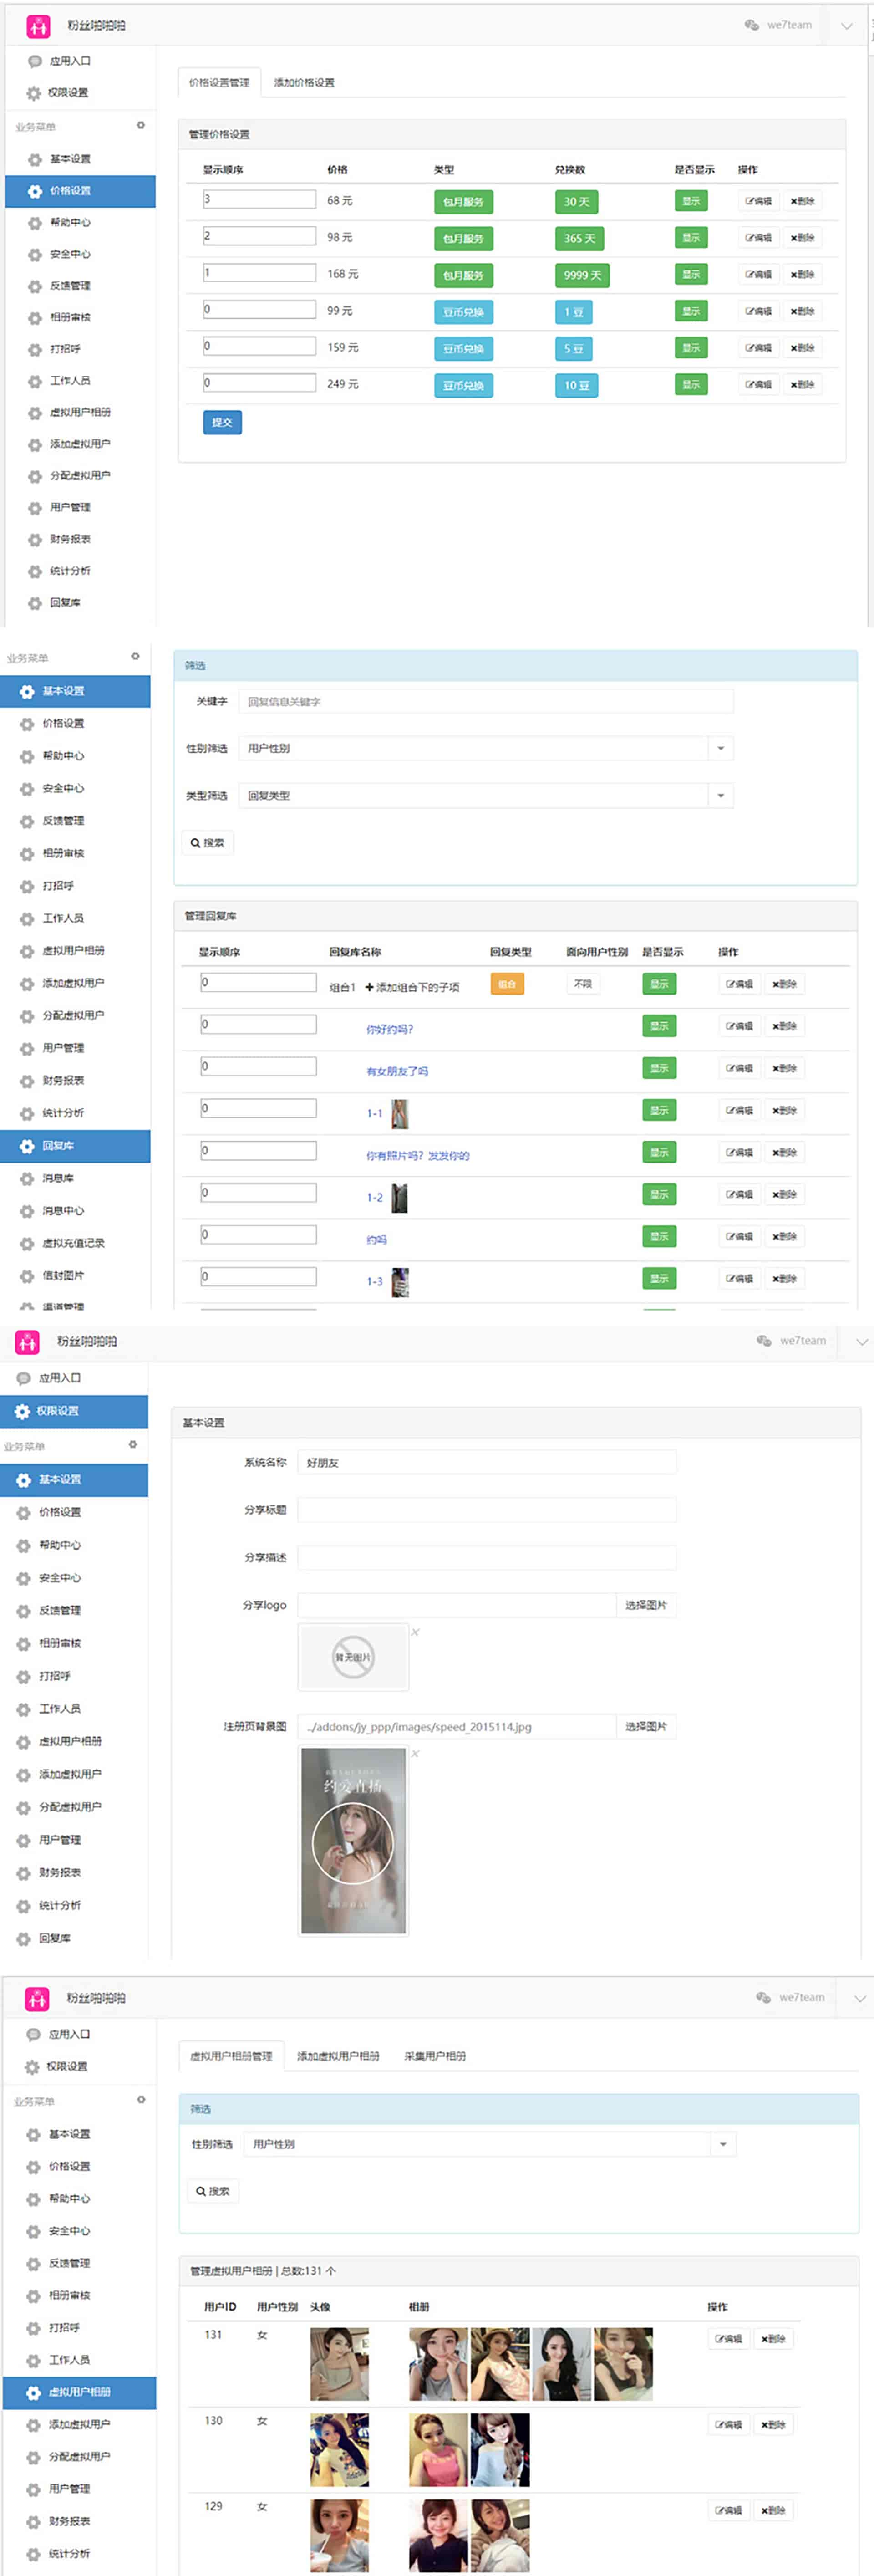This screenshot has width=874, height=2576.
Task: Toggle 显示 status for 68 元 row
Action: pyautogui.click(x=691, y=201)
